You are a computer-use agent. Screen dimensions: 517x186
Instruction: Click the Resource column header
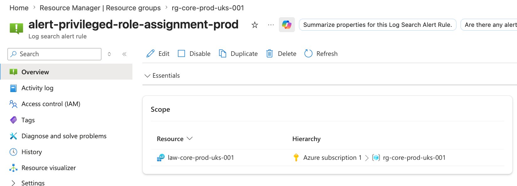tap(170, 139)
